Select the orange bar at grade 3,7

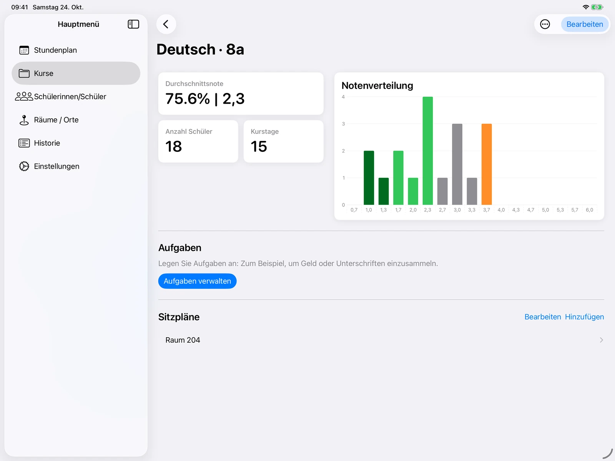tap(487, 164)
